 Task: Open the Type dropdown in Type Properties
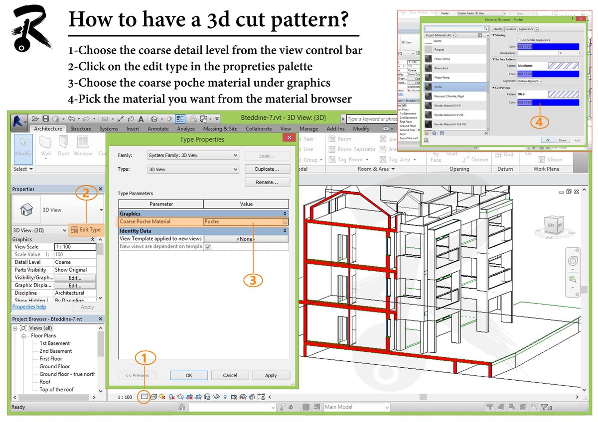[193, 169]
